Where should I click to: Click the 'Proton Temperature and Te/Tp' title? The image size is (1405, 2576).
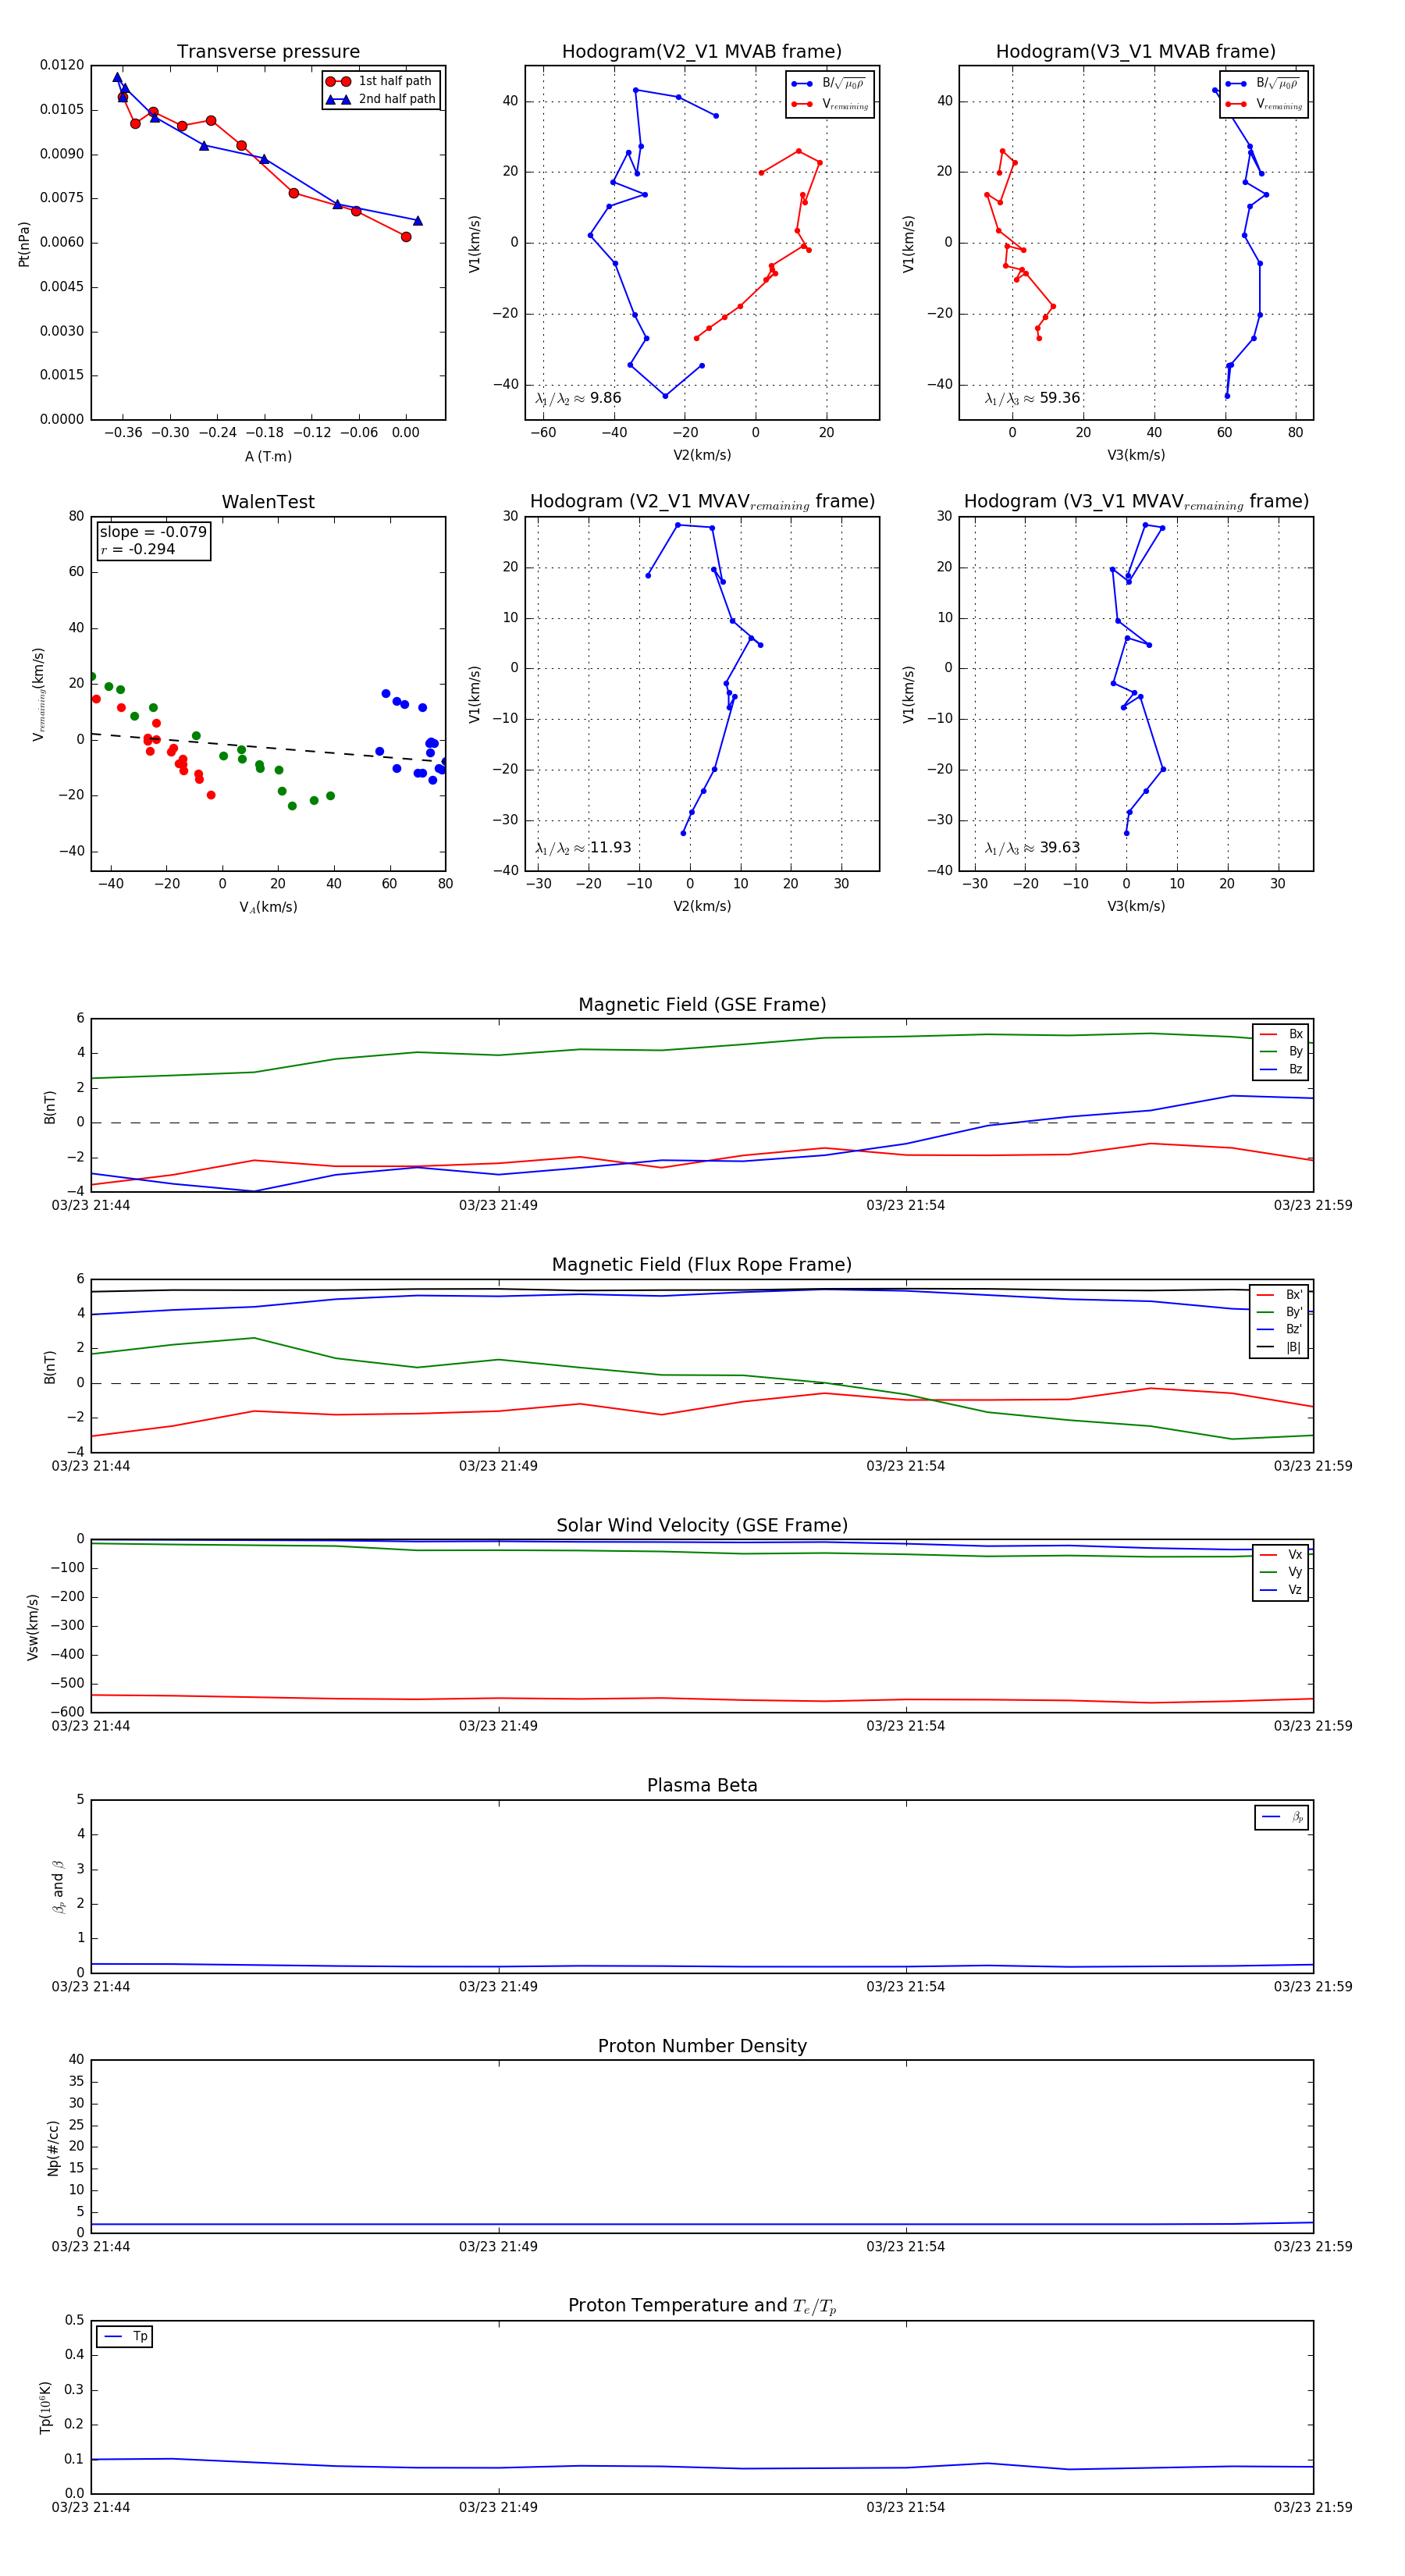pyautogui.click(x=702, y=2306)
